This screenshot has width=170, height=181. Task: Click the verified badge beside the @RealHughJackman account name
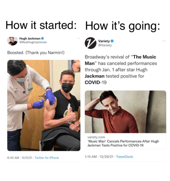coord(42,38)
